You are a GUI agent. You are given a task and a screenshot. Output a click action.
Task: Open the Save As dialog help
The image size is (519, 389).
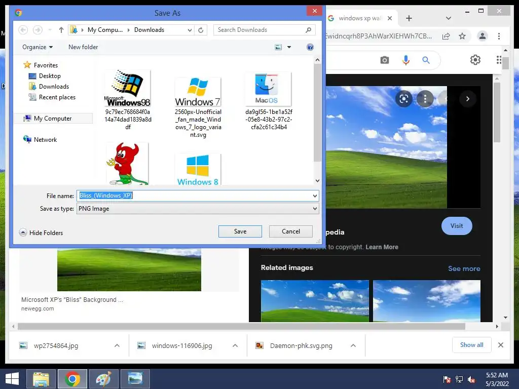pyautogui.click(x=310, y=47)
